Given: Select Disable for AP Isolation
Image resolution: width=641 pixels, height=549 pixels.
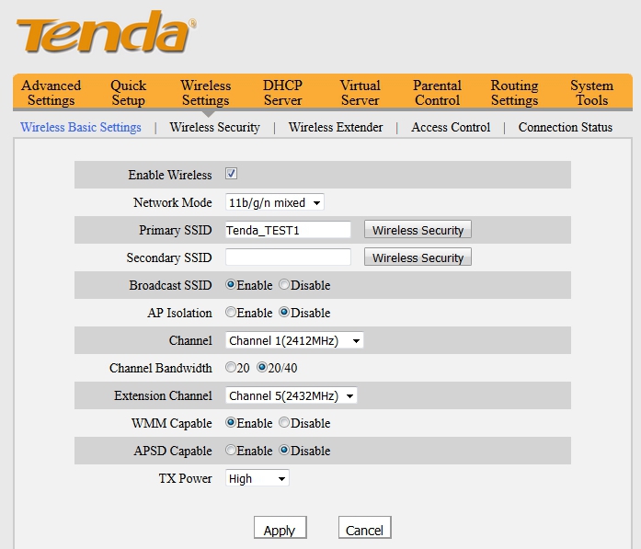Looking at the screenshot, I should [283, 313].
